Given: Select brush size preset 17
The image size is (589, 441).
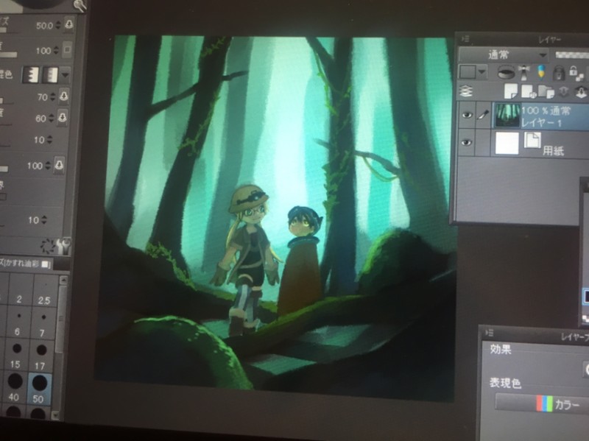Looking at the screenshot, I should point(40,356).
